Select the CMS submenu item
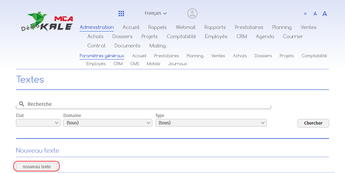 pyautogui.click(x=135, y=64)
